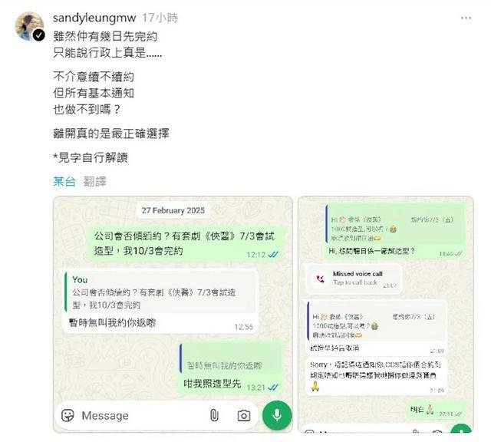The height and width of the screenshot is (442, 491).
Task: Click the 17小時 post timestamp
Action: pyautogui.click(x=160, y=18)
